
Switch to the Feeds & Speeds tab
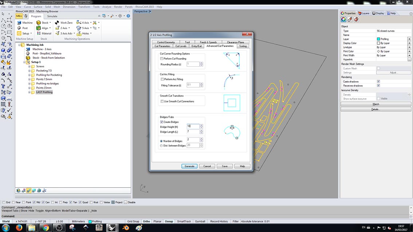(208, 41)
